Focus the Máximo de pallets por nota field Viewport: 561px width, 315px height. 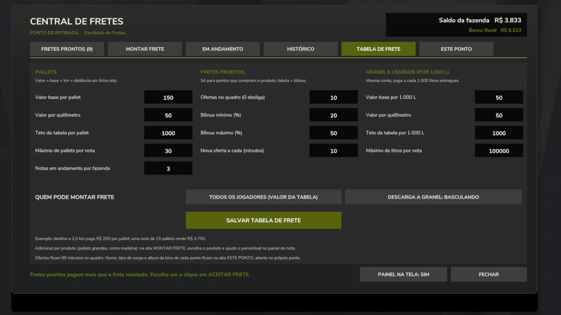[x=168, y=150]
